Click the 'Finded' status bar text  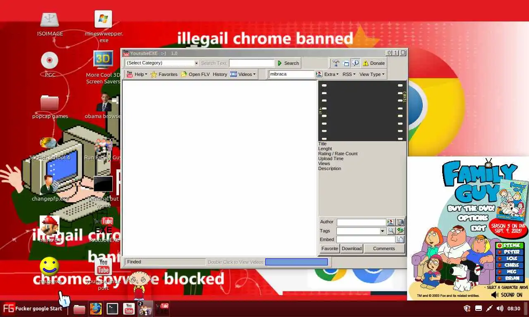pyautogui.click(x=134, y=262)
